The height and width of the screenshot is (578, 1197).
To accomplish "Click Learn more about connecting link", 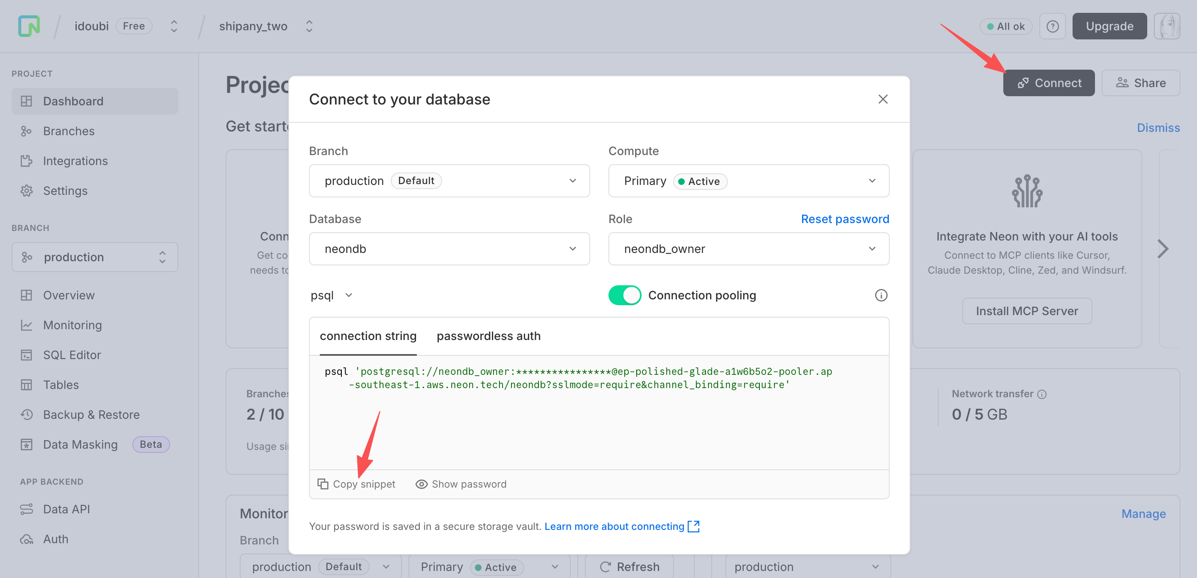I will point(614,526).
